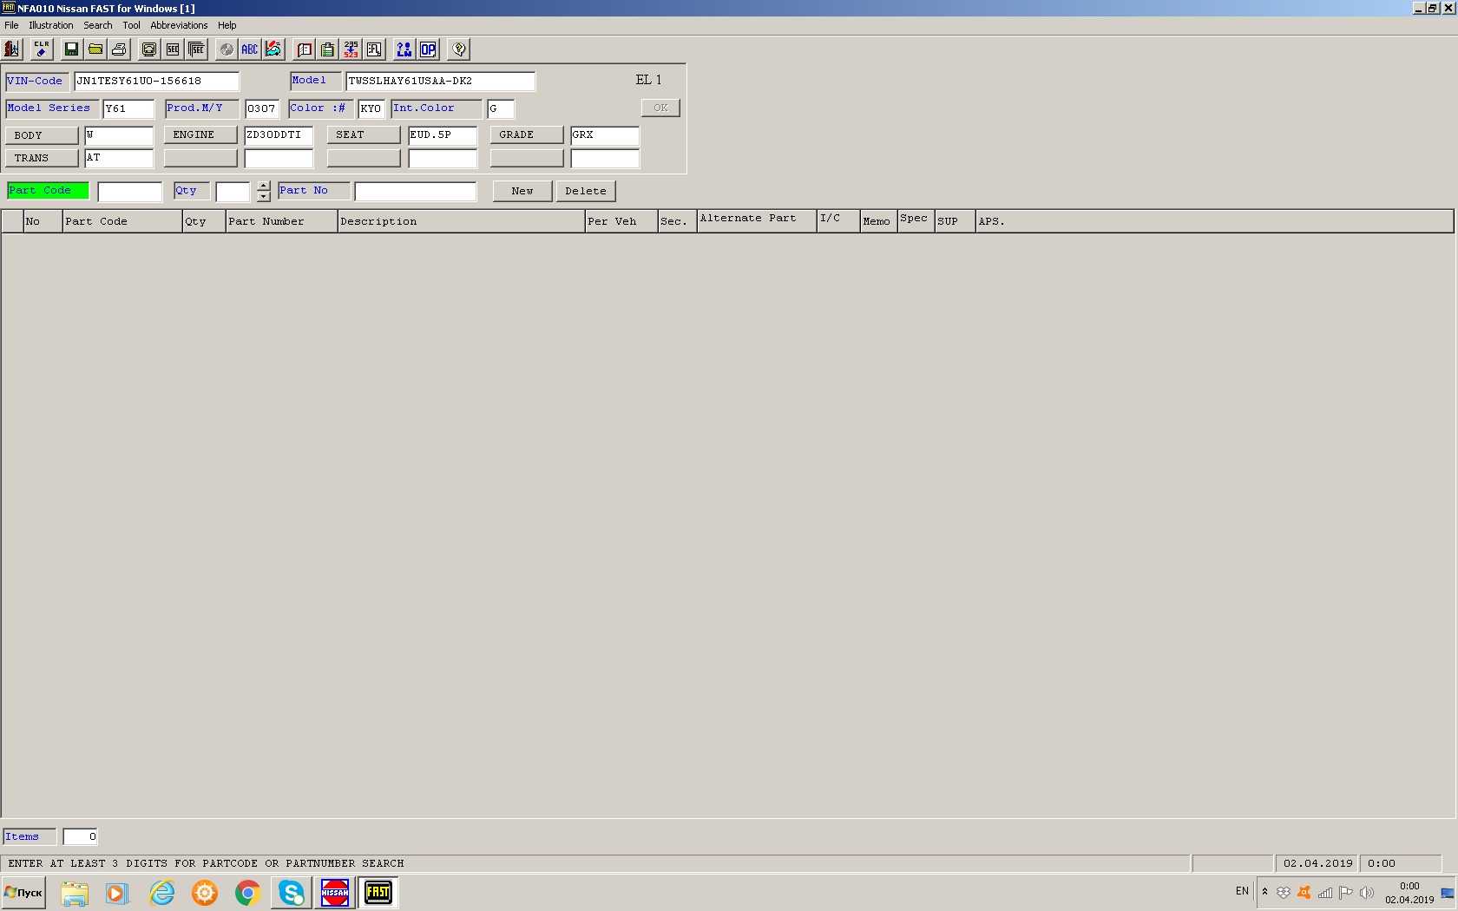Click the Per Veh column header

pyautogui.click(x=621, y=221)
